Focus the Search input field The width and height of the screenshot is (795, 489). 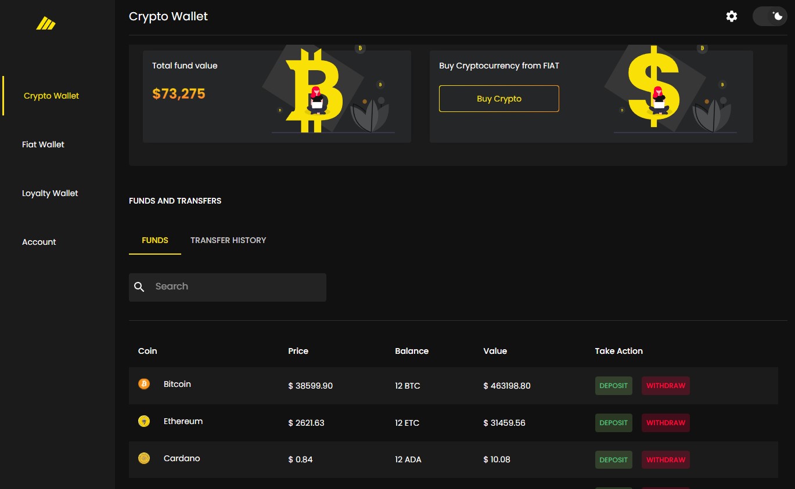click(237, 287)
